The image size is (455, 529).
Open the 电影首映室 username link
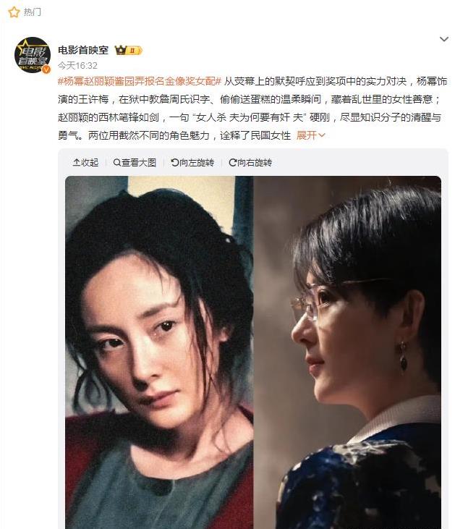pos(83,50)
